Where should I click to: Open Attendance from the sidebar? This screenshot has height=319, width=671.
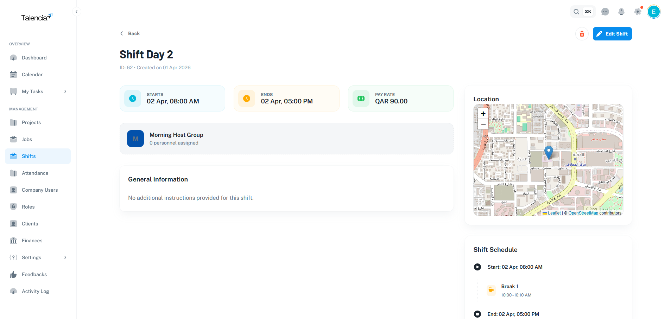click(35, 173)
